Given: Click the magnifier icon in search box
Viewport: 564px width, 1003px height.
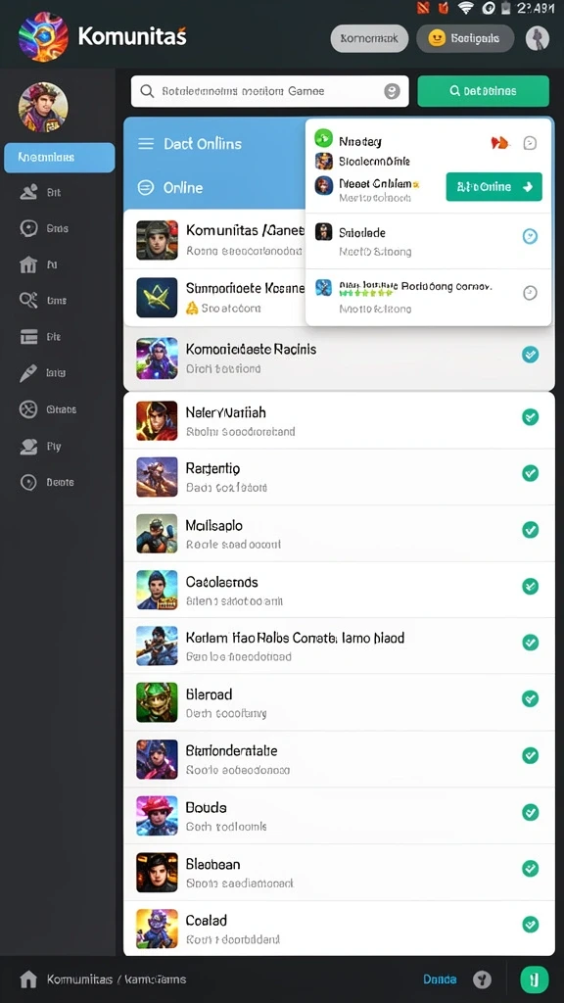Looking at the screenshot, I should [x=147, y=91].
